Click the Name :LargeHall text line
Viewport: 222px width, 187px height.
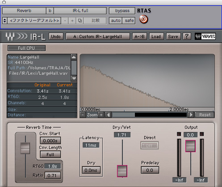pyautogui.click(x=24, y=57)
